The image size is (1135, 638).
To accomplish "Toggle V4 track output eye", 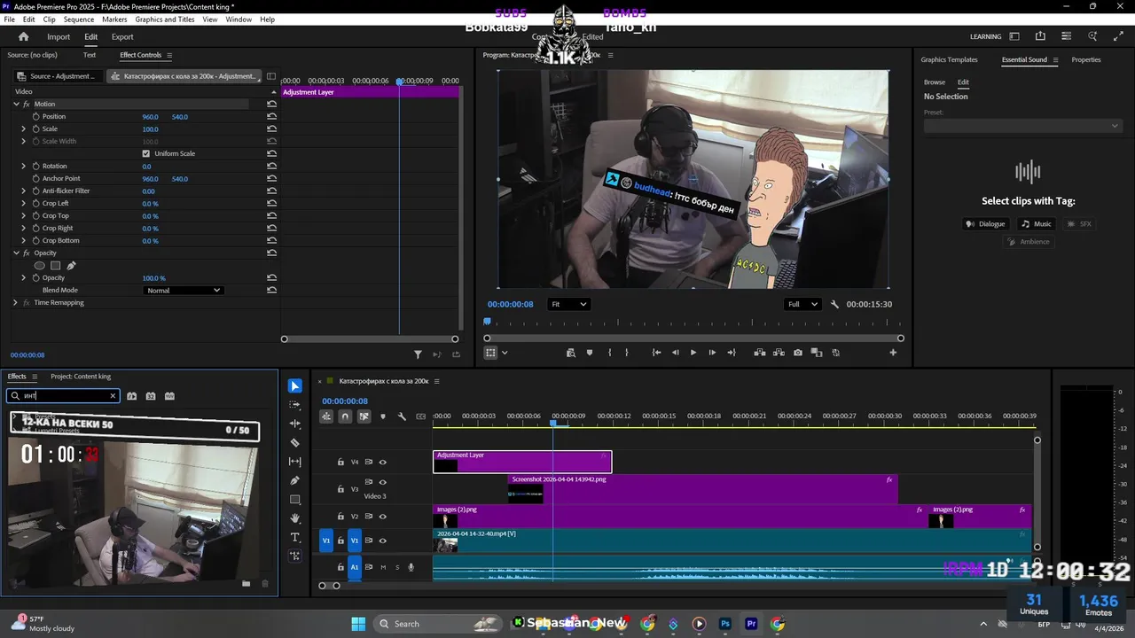I will (x=383, y=462).
